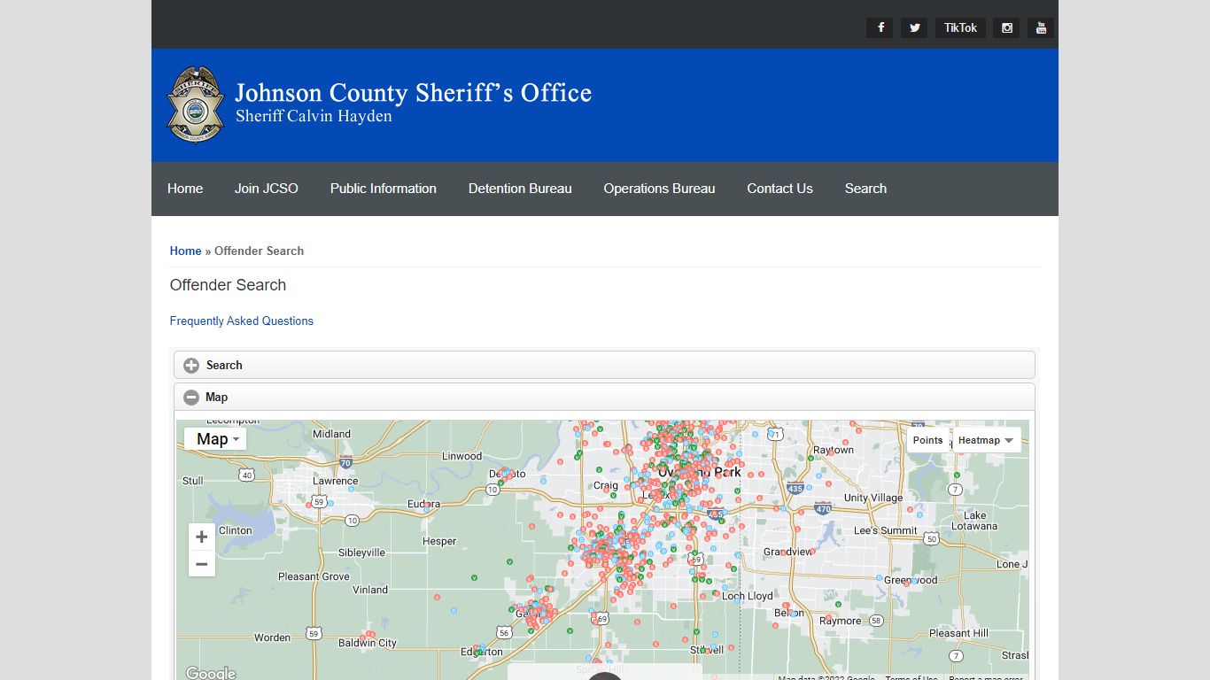Click the Baldwin City map label
This screenshot has width=1210, height=680.
pos(368,643)
